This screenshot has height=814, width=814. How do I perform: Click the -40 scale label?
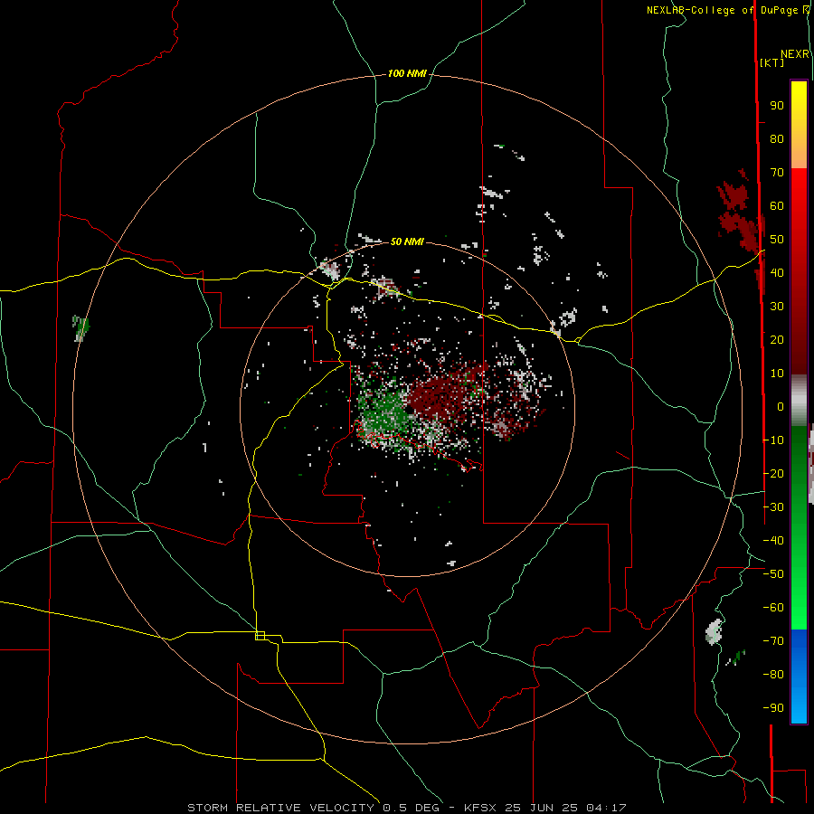(x=773, y=541)
